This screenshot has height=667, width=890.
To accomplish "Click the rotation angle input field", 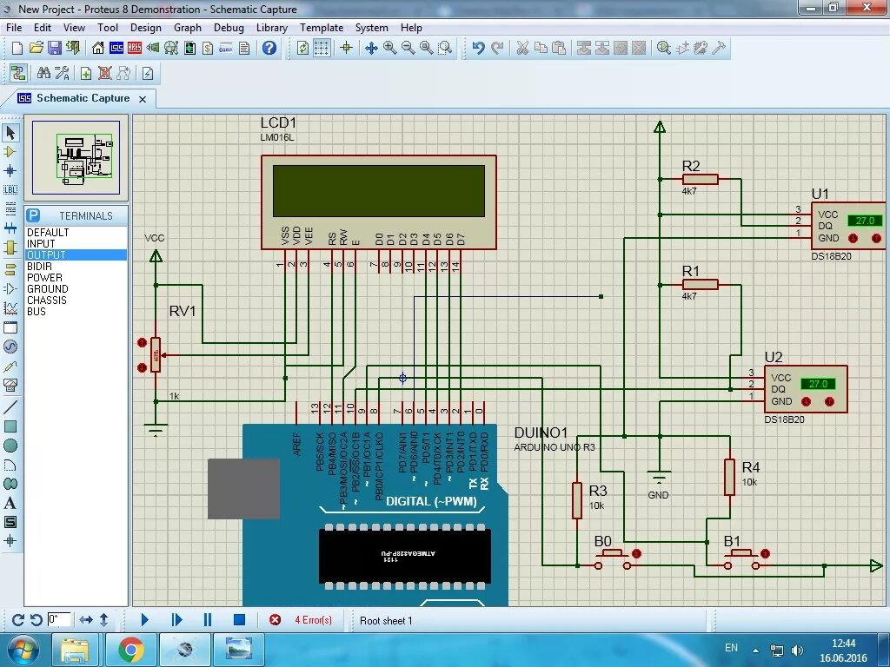I will pyautogui.click(x=59, y=619).
